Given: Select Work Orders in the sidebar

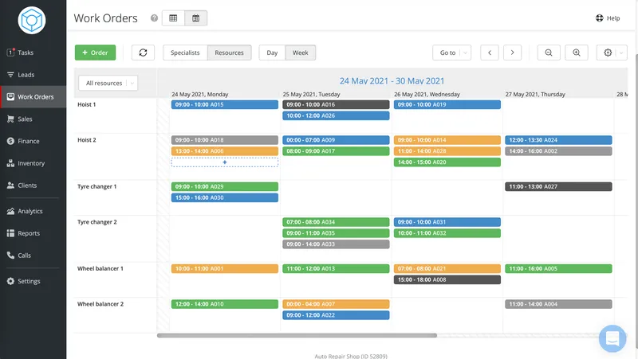Looking at the screenshot, I should [x=33, y=96].
